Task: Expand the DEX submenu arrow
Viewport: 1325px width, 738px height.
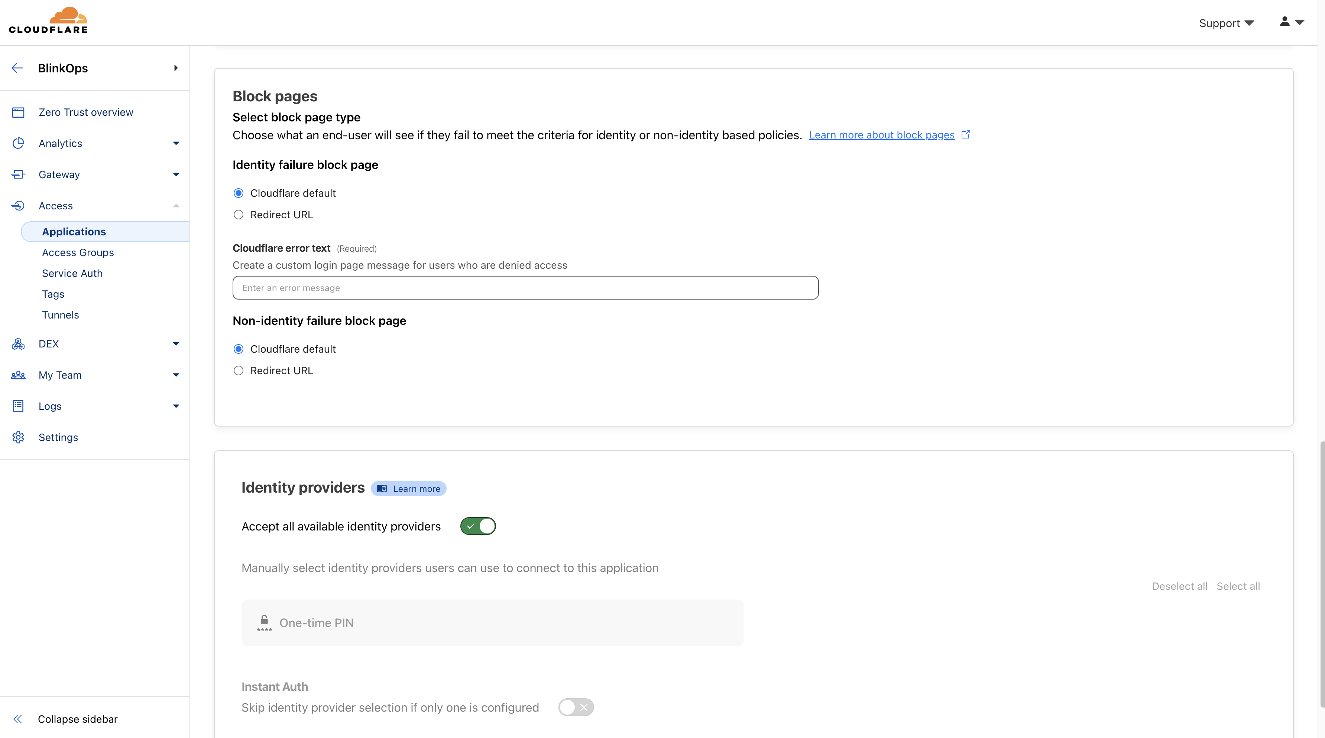Action: click(x=176, y=344)
